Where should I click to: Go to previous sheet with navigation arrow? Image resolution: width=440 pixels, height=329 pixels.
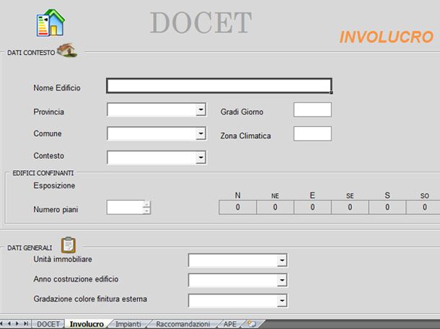[x=9, y=324]
